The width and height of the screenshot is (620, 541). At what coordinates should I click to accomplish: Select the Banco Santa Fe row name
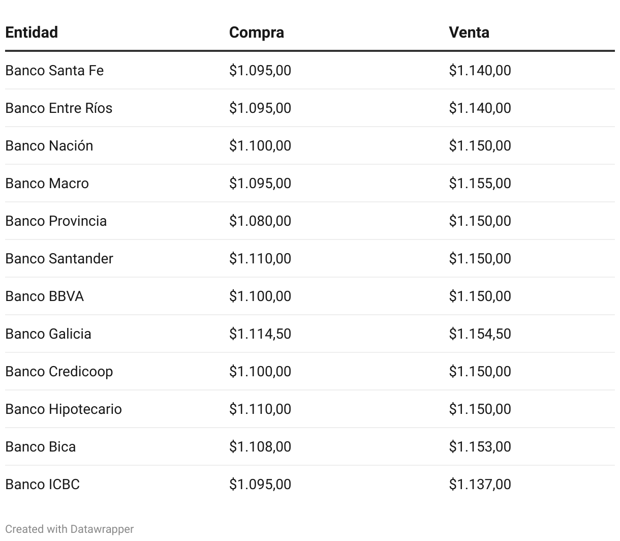54,70
